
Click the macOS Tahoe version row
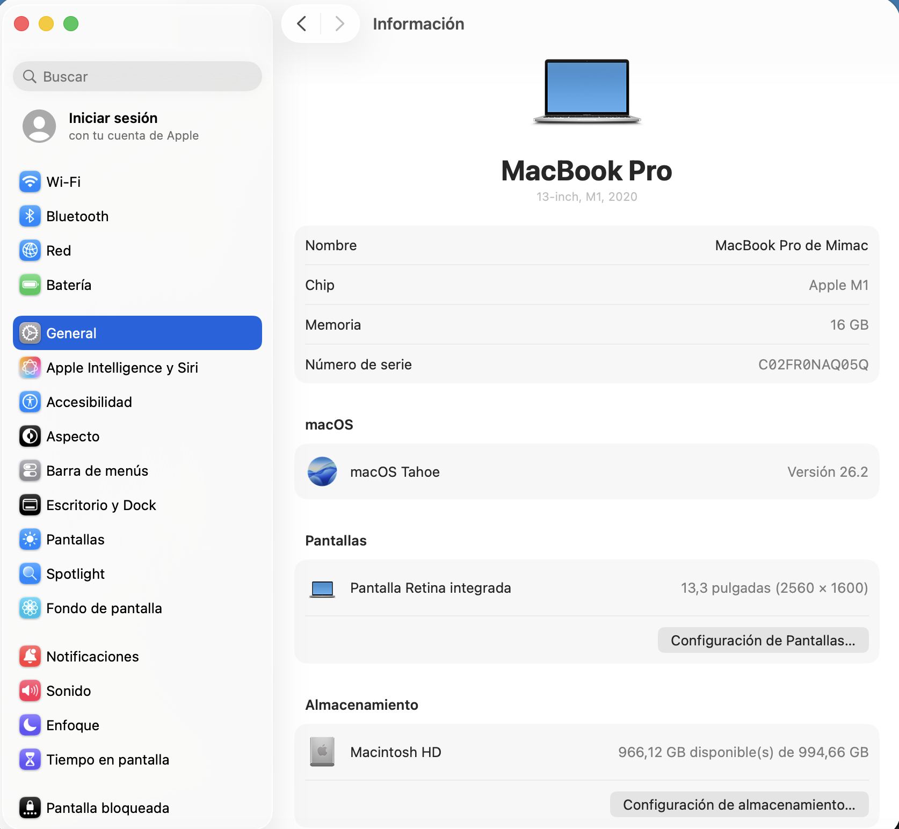click(586, 472)
